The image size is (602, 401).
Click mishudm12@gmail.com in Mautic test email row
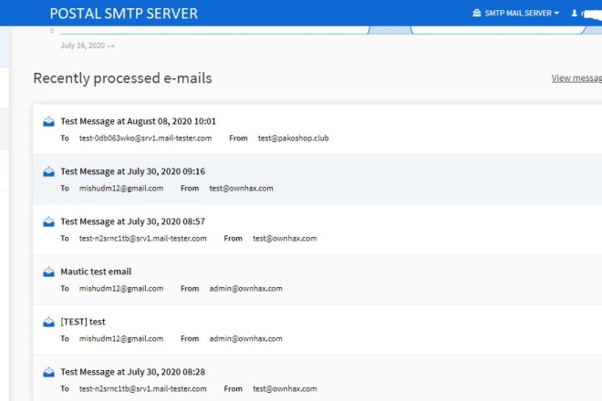tap(121, 289)
